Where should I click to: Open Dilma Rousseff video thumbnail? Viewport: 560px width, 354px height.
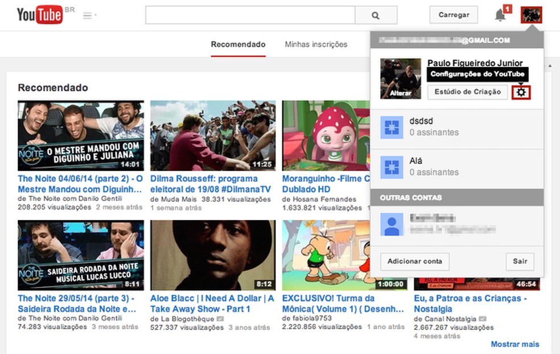pos(213,136)
